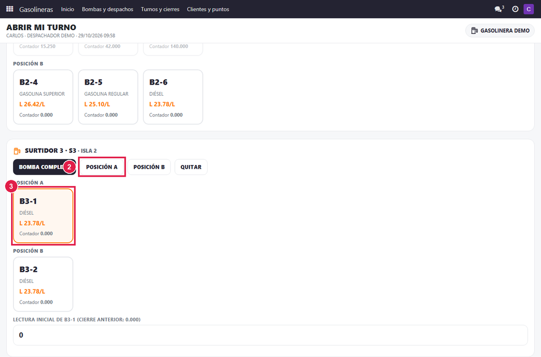Click the Surtidor 3 · S3 heading
The image size is (541, 357).
pos(50,151)
